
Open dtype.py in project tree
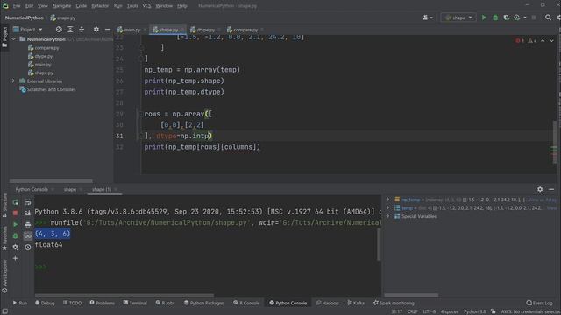[44, 56]
